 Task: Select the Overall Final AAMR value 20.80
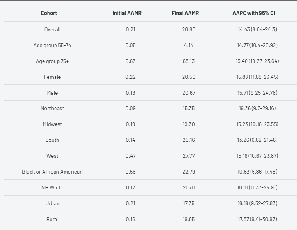pyautogui.click(x=188, y=29)
